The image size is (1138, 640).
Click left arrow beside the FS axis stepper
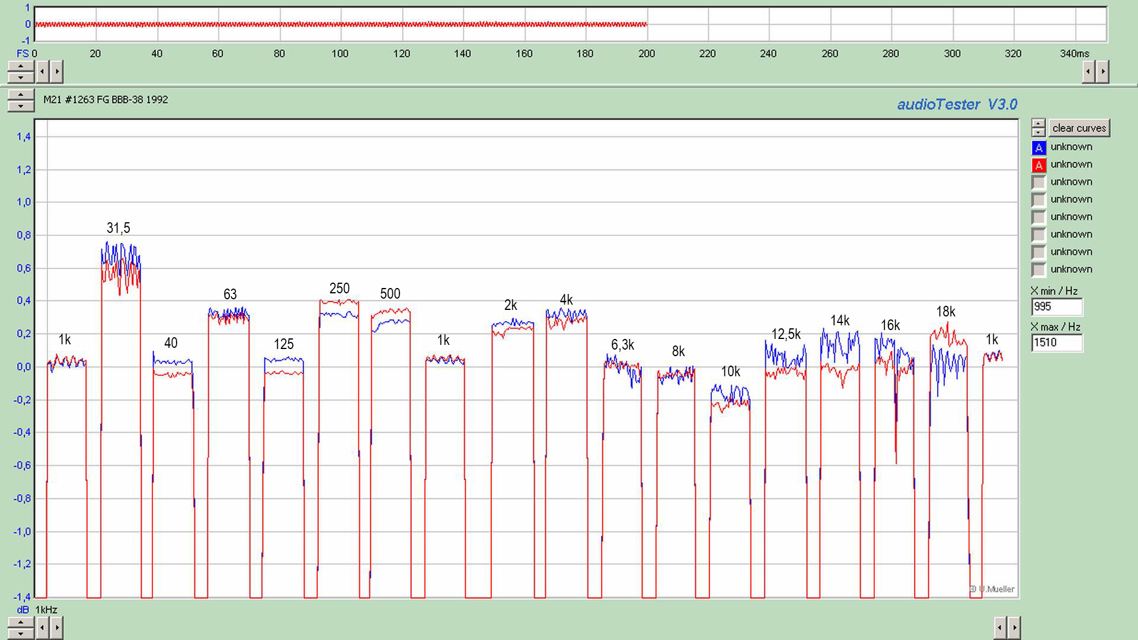42,72
